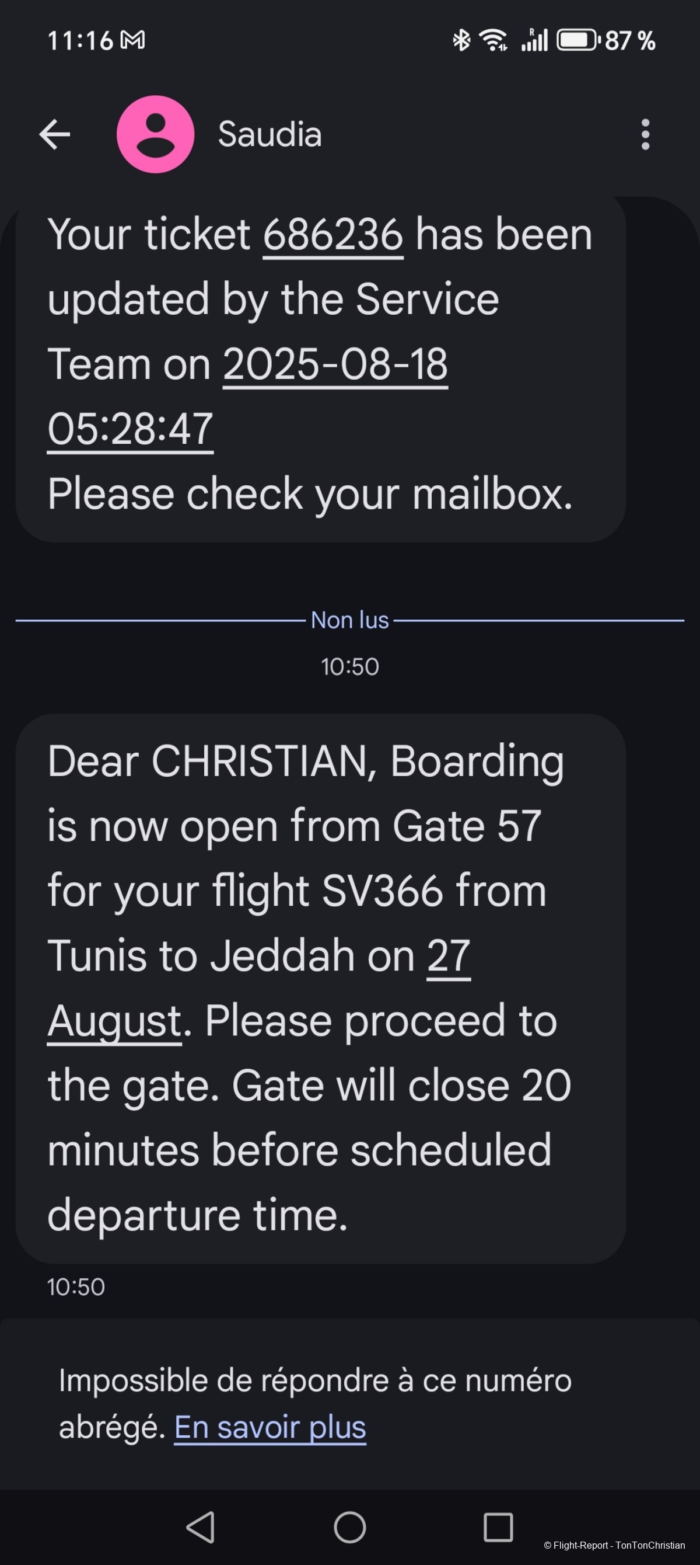
Task: Tap the Saudia conversation title
Action: coord(269,134)
